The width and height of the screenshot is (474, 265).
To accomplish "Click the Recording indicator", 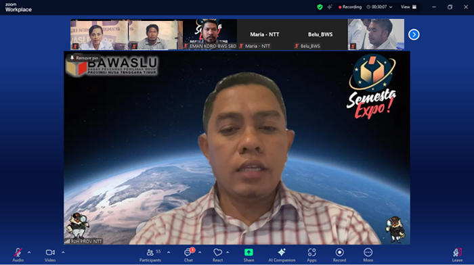I will (350, 7).
